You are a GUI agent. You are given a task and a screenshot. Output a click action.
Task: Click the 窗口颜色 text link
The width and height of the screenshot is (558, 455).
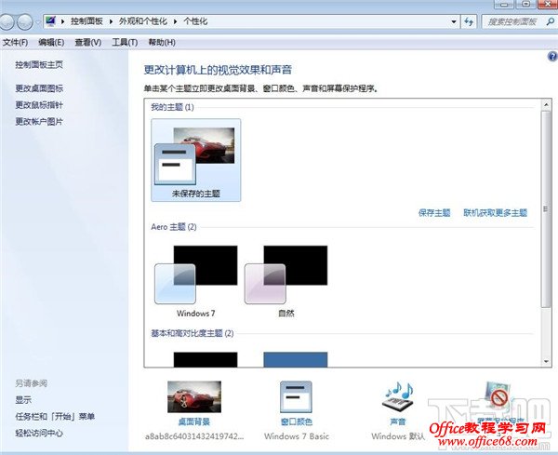[x=297, y=422]
